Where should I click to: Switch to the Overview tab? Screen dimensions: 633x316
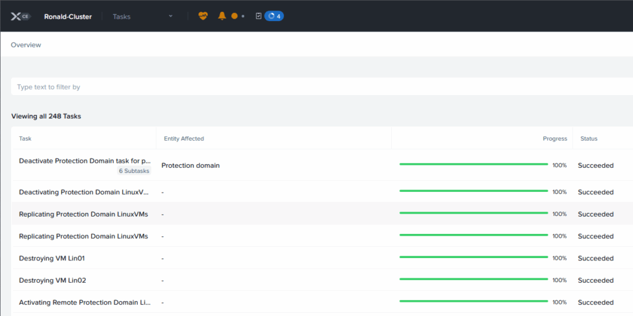(x=26, y=45)
